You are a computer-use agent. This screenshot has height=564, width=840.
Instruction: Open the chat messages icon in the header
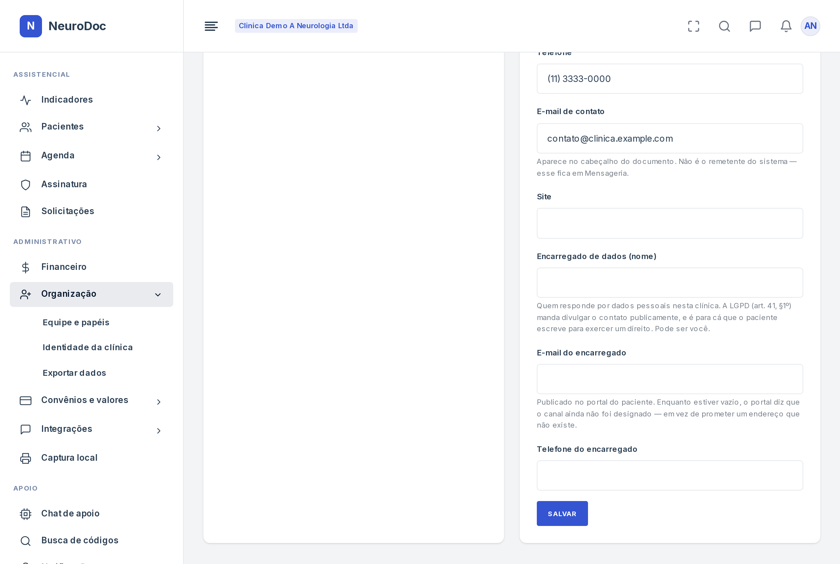(x=755, y=26)
